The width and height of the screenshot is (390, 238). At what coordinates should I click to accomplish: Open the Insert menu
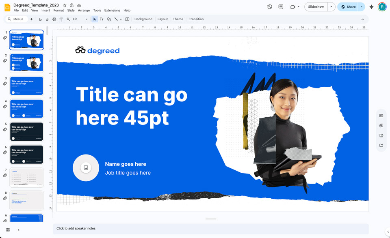click(x=45, y=10)
